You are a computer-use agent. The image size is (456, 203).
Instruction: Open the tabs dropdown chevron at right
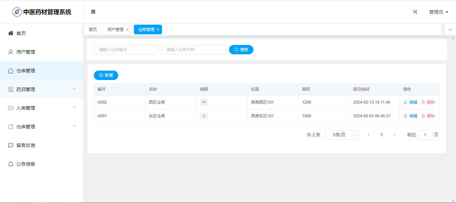pyautogui.click(x=450, y=30)
